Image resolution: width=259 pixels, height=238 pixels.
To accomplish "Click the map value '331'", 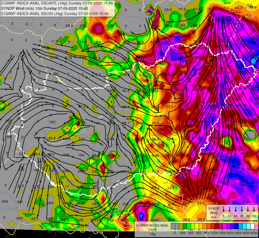I will [x=22, y=153].
